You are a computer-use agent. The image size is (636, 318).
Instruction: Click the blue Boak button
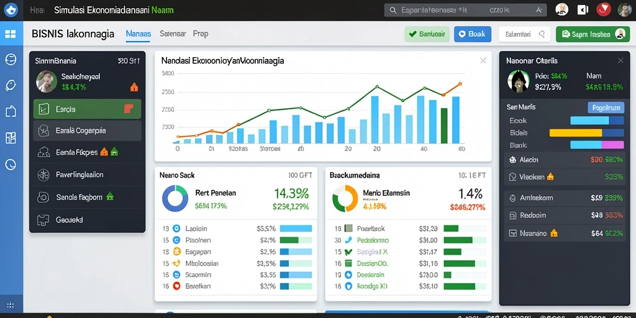point(473,35)
